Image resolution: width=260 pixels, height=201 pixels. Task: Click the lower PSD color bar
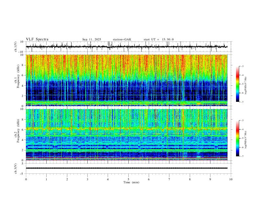click(238, 138)
